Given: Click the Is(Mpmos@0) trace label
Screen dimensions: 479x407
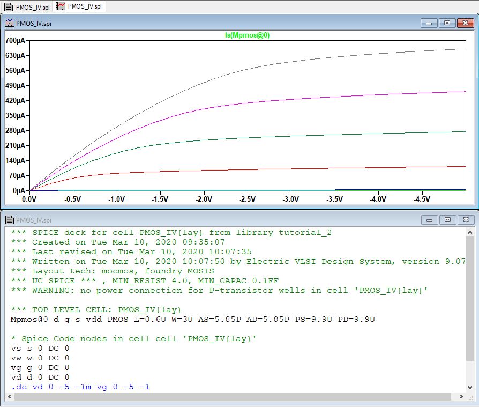Looking at the screenshot, I should click(247, 35).
